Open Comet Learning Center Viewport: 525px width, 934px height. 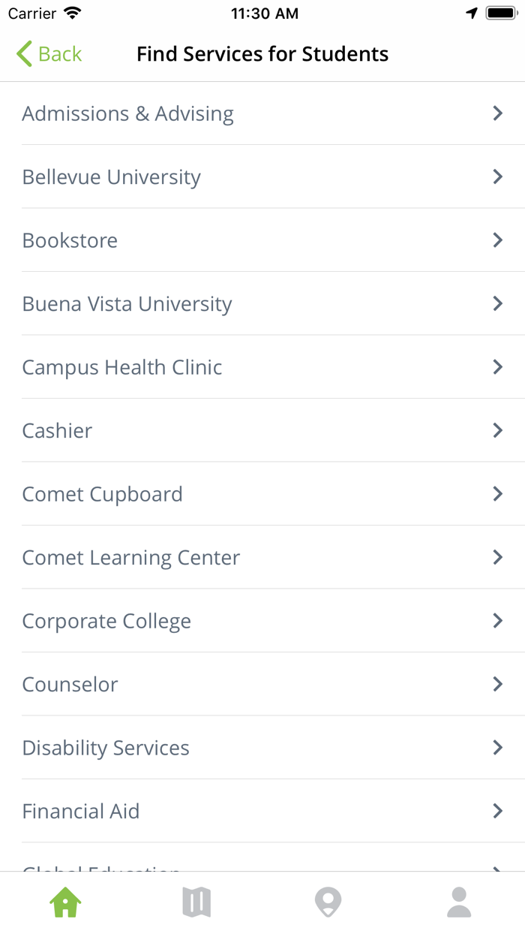click(131, 557)
